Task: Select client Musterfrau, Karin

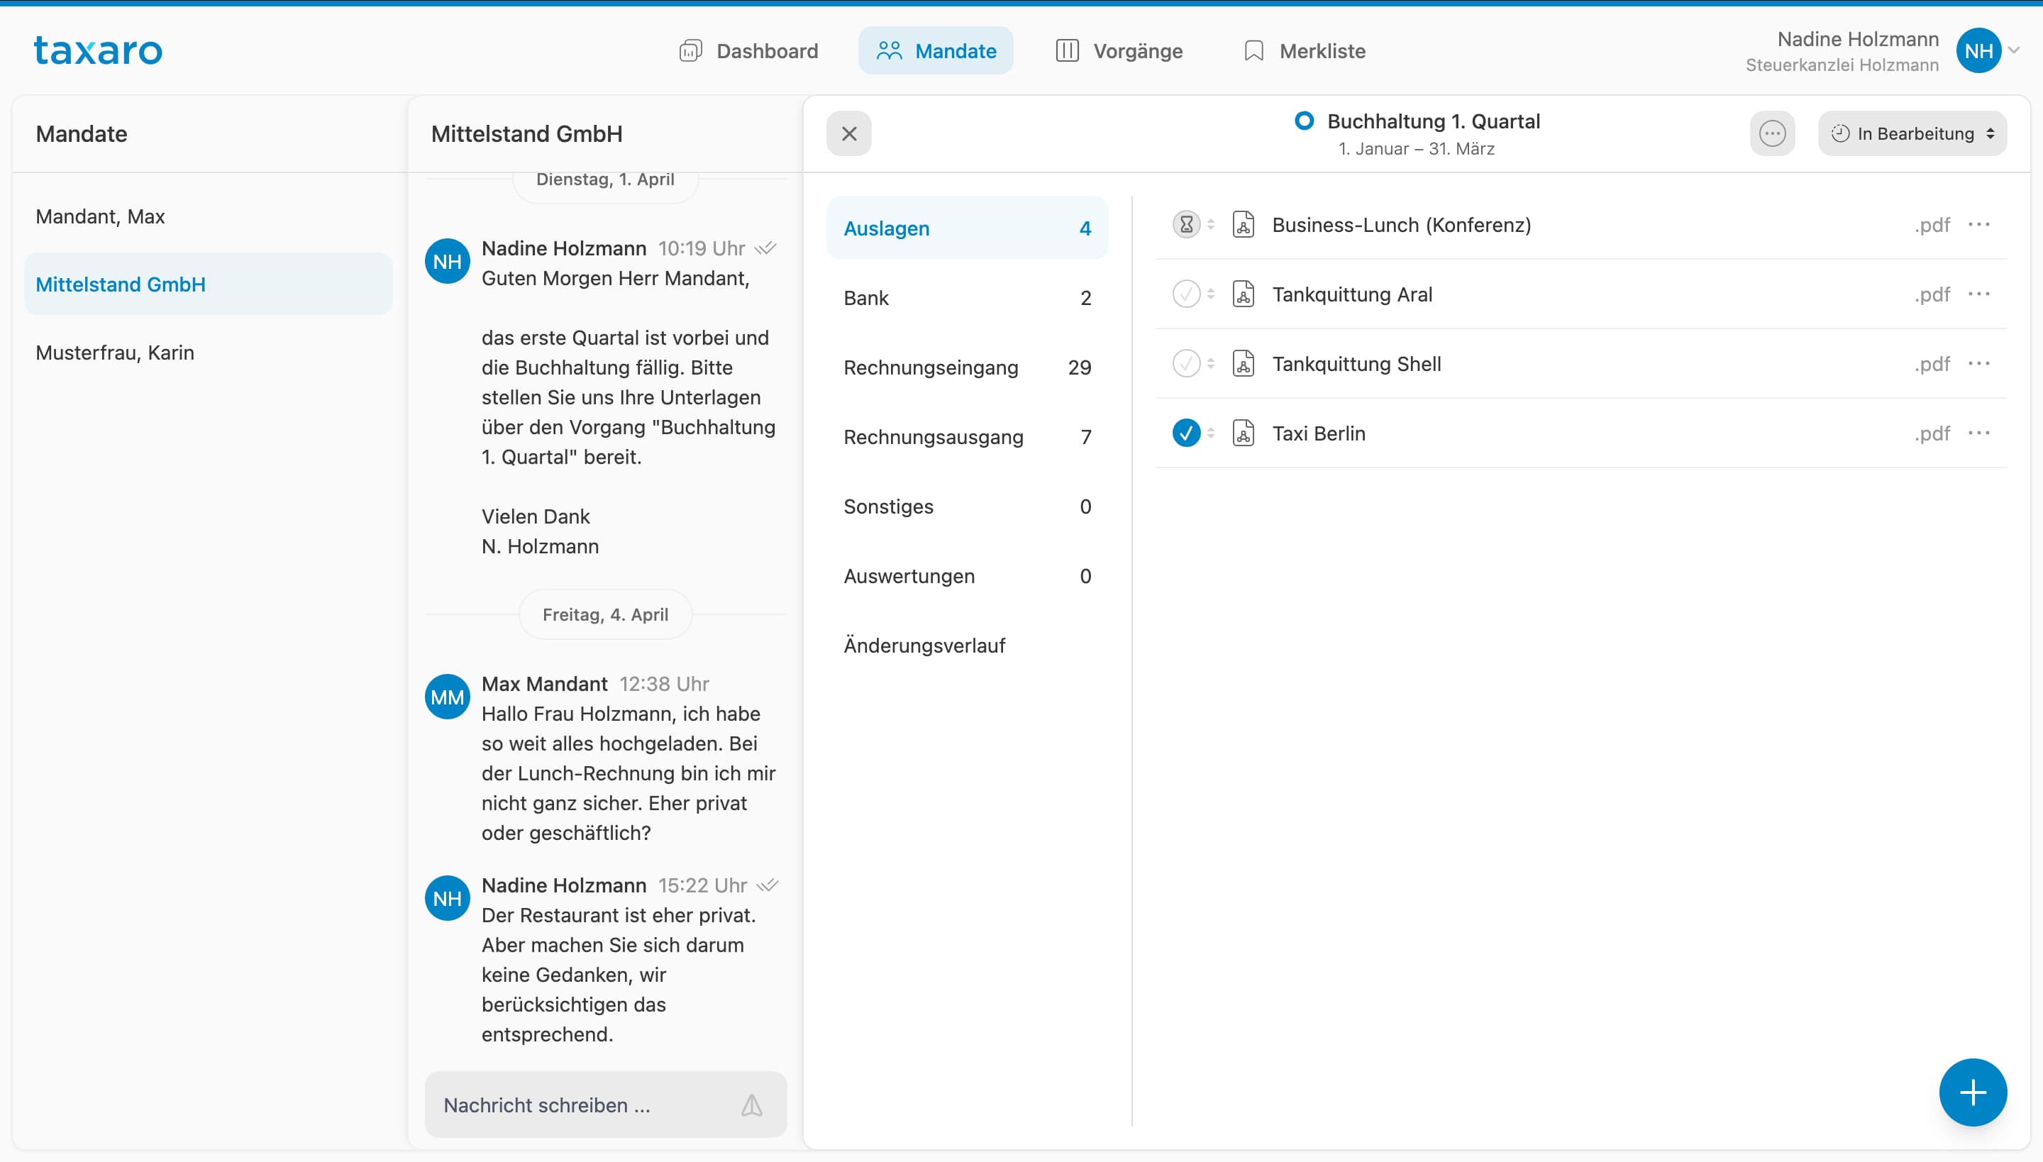Action: [x=115, y=353]
